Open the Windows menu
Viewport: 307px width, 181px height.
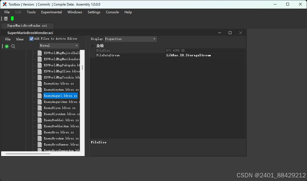click(x=75, y=12)
